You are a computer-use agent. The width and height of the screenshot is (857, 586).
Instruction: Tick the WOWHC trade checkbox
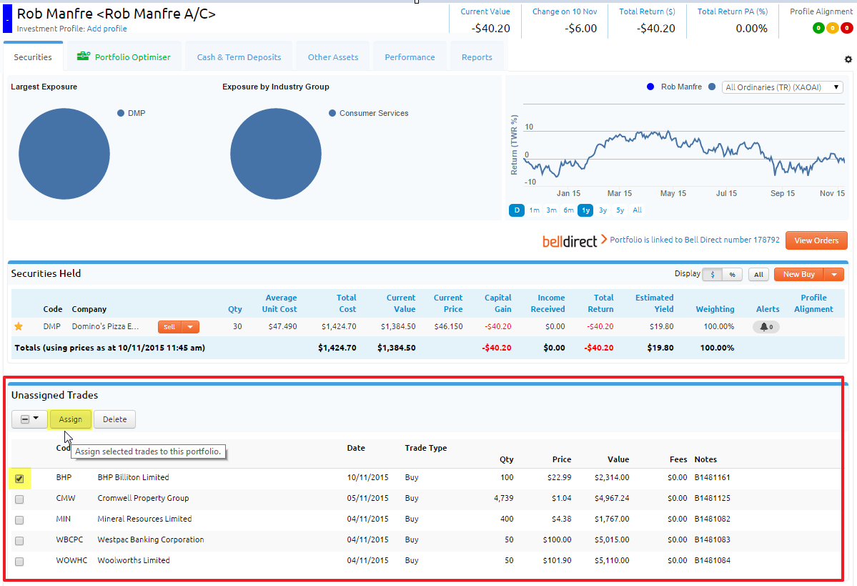click(20, 562)
